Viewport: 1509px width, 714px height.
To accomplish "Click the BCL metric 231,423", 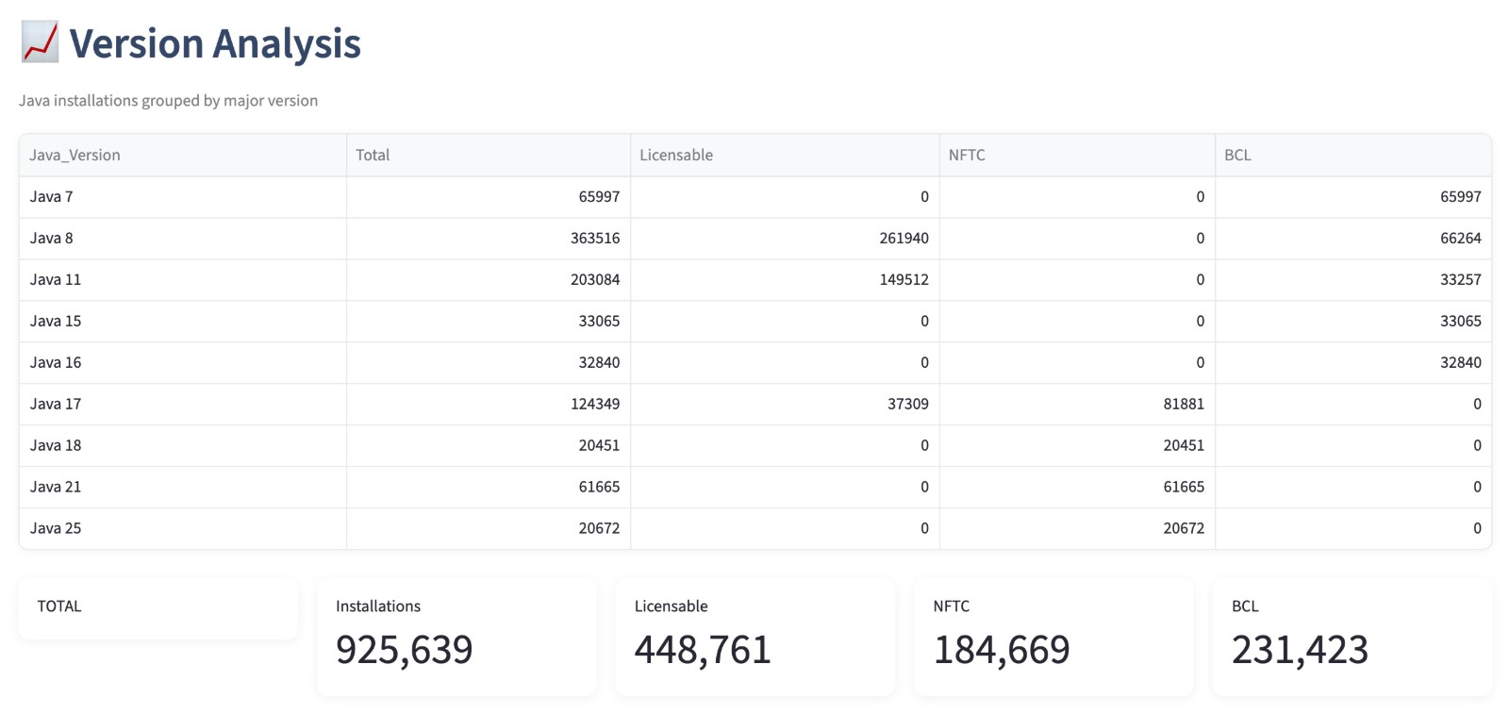I will click(x=1300, y=650).
